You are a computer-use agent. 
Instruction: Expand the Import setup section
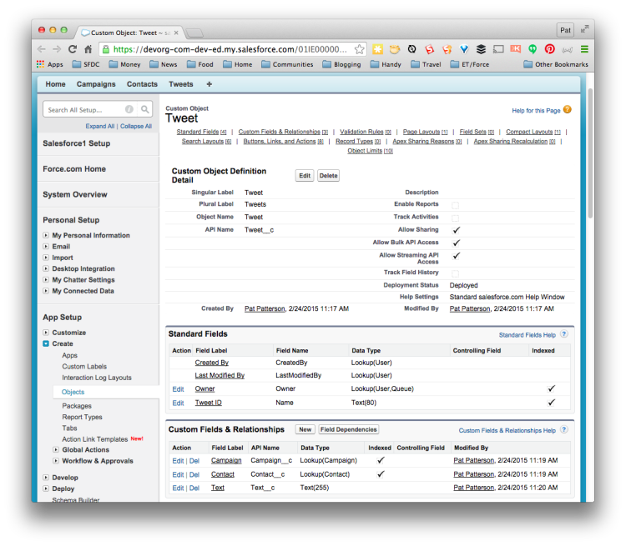coord(46,258)
